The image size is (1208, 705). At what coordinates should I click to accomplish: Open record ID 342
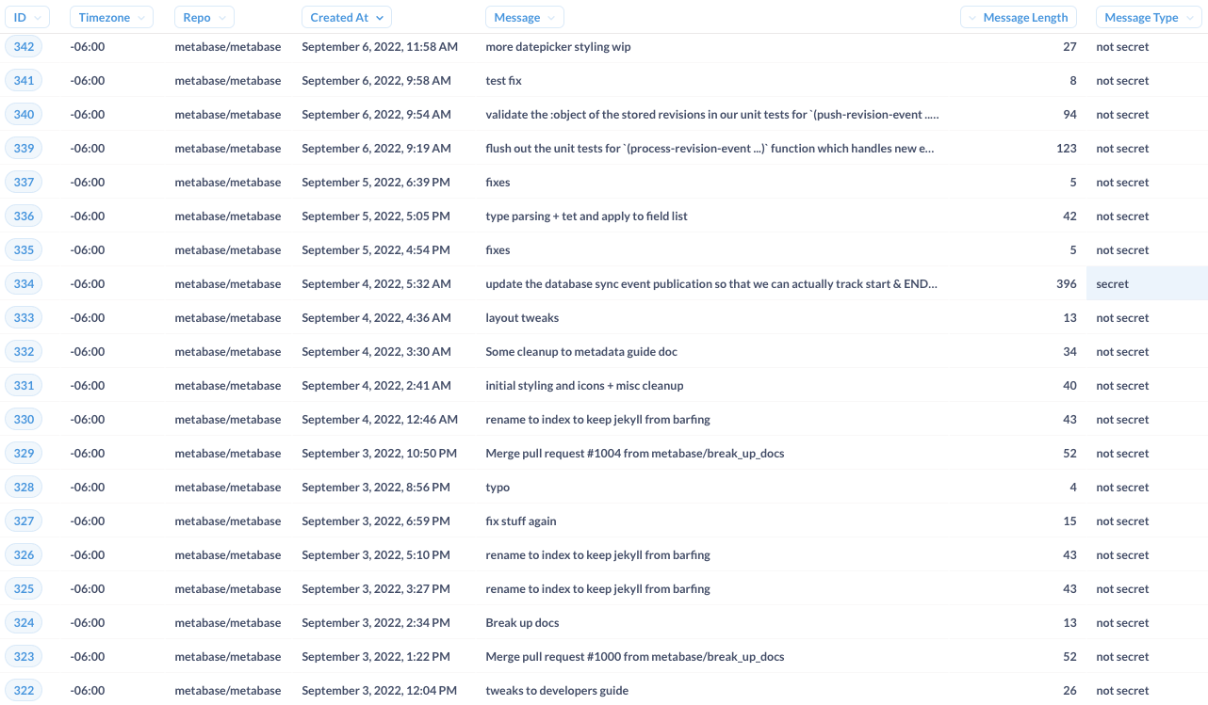click(24, 47)
